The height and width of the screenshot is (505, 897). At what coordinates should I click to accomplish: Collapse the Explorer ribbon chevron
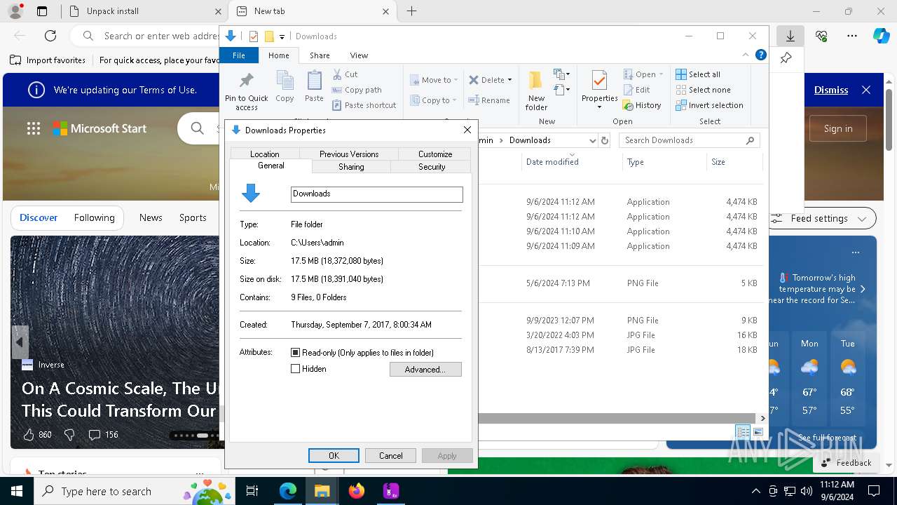[x=746, y=55]
